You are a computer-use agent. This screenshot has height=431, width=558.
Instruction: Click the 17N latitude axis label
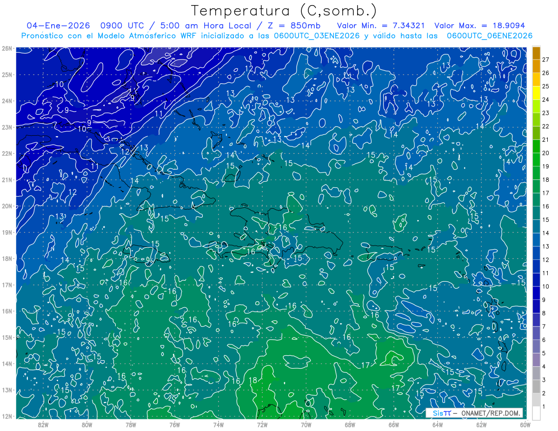coord(7,285)
